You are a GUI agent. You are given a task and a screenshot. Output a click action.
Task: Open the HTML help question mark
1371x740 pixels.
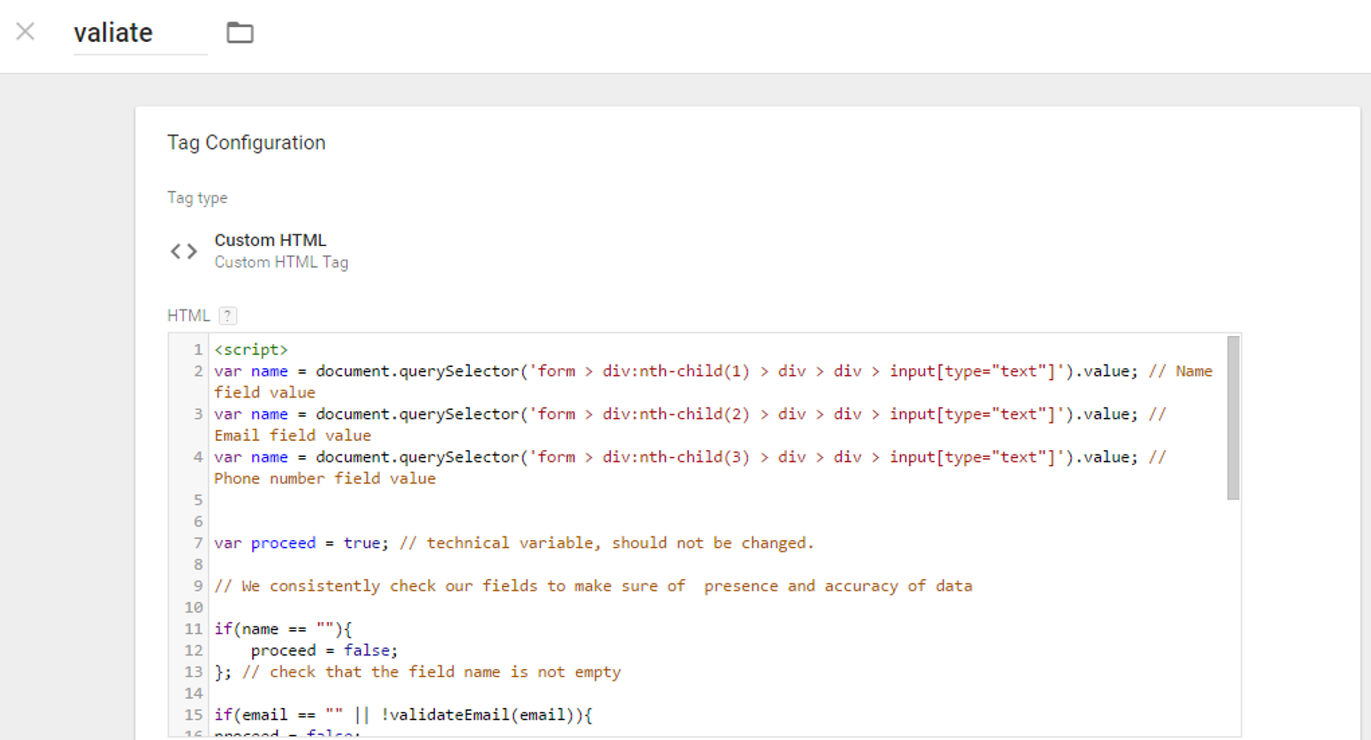(228, 316)
